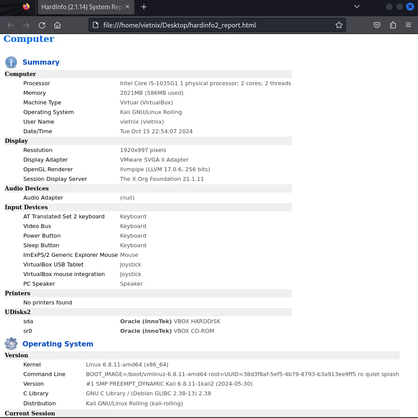Click the sr0 VBOX CD-ROM value
The height and width of the screenshot is (418, 418).
point(167,331)
